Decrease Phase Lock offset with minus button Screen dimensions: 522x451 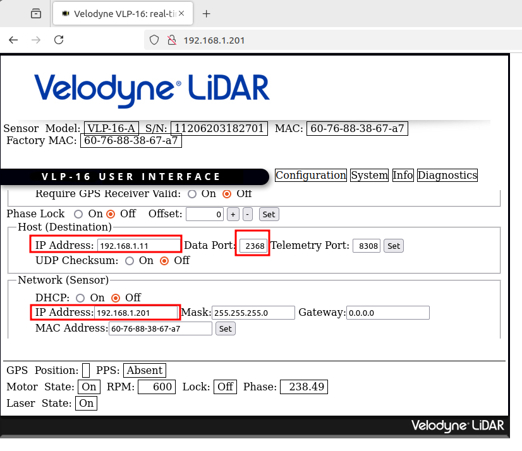tap(248, 214)
